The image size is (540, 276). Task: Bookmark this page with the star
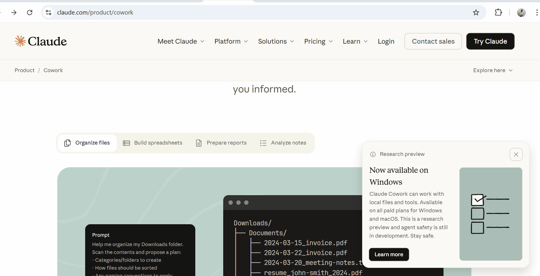click(476, 13)
